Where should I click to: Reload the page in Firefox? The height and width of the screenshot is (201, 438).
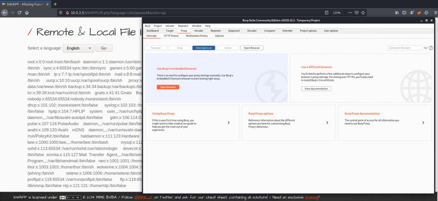coord(19,13)
